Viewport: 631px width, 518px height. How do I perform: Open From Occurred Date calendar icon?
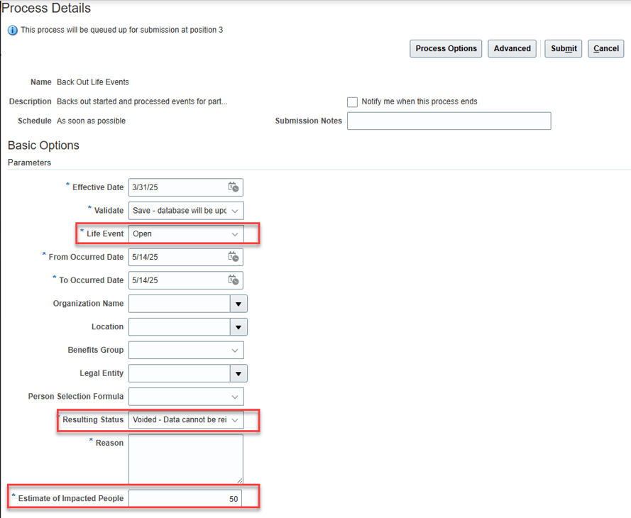click(234, 257)
